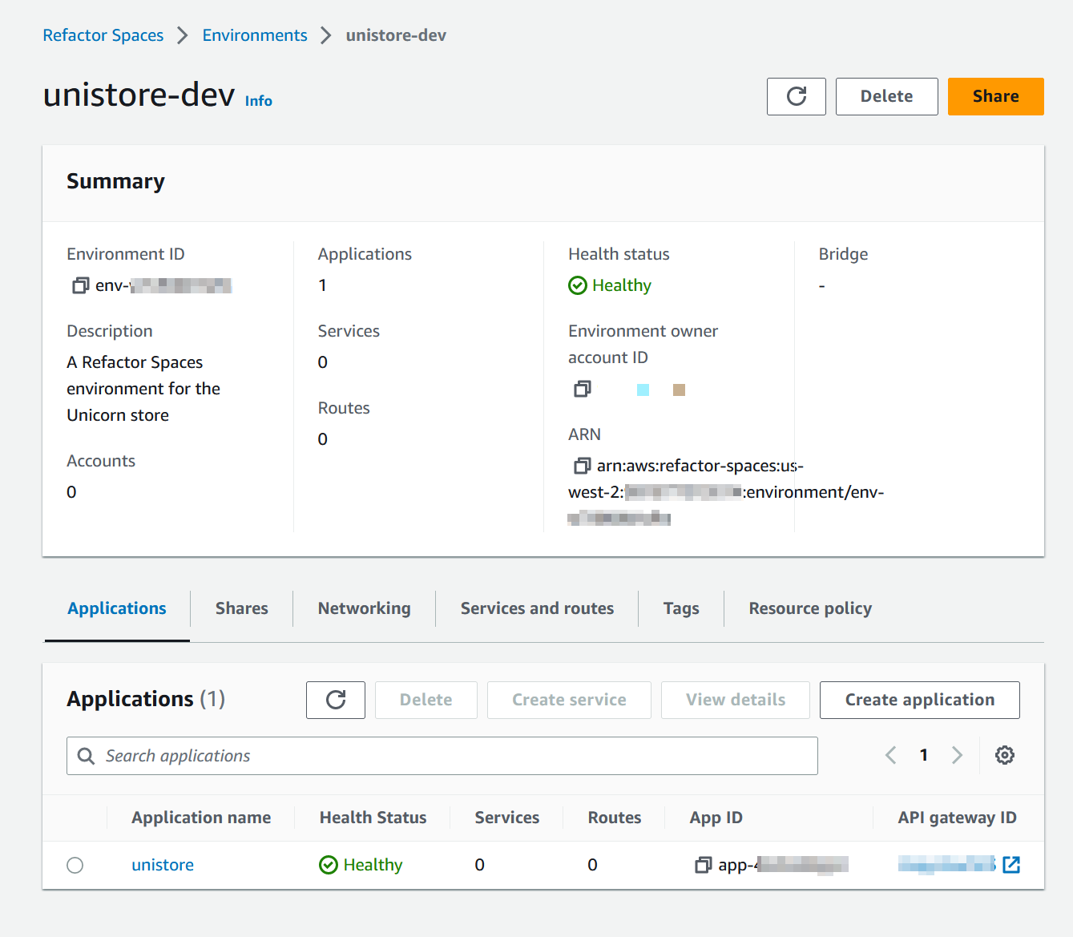
Task: Copy the unistore App ID
Action: pyautogui.click(x=703, y=865)
